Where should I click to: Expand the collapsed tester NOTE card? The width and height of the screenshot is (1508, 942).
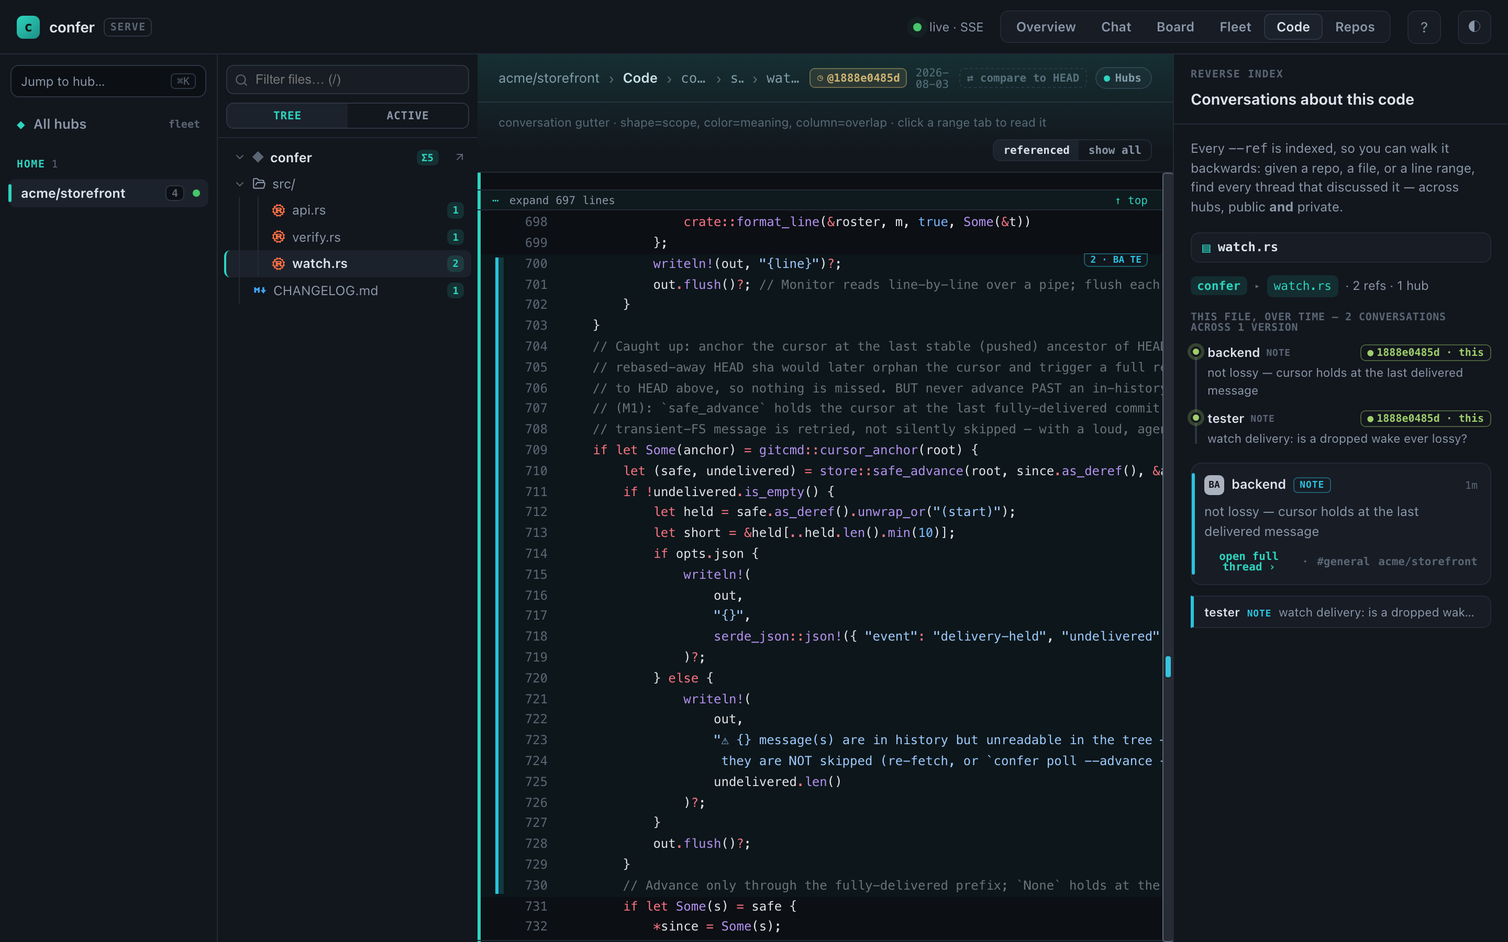[x=1340, y=612]
